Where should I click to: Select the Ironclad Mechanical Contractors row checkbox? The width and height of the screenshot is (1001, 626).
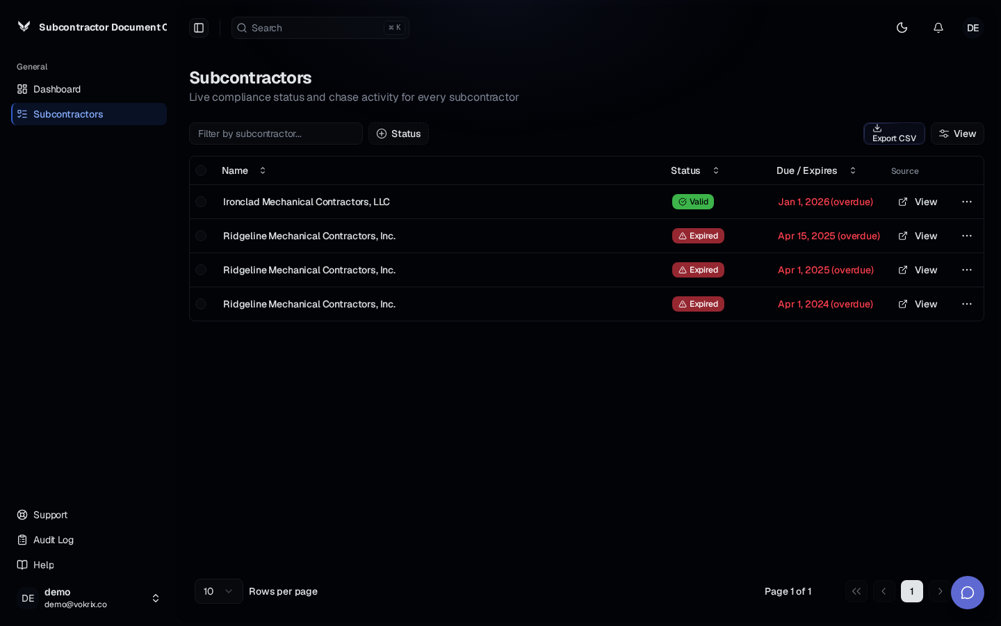[x=201, y=202]
